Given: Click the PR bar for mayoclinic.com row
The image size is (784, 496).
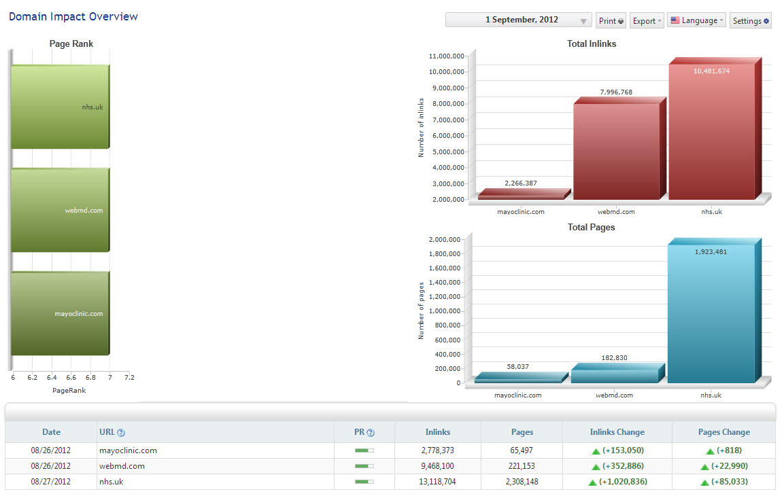Looking at the screenshot, I should 364,450.
